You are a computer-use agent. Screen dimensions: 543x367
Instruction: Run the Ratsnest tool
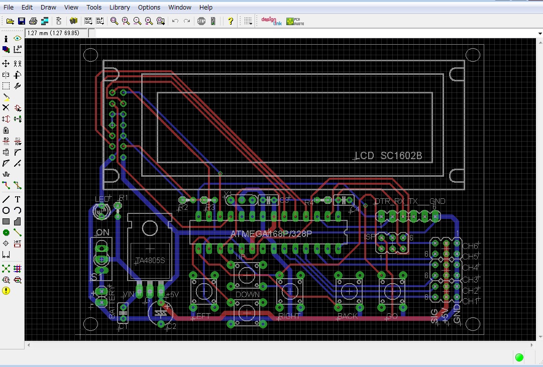pyautogui.click(x=6, y=269)
